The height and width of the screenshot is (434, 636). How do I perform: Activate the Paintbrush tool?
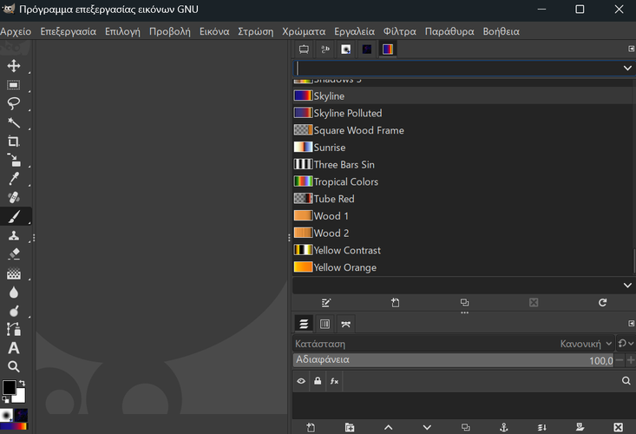[14, 216]
